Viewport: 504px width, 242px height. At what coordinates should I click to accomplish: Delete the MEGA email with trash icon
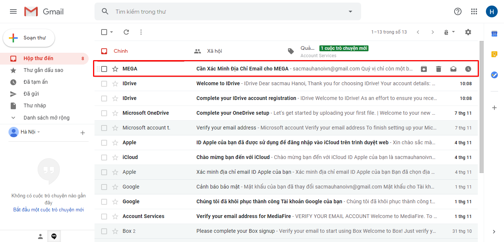pyautogui.click(x=439, y=69)
